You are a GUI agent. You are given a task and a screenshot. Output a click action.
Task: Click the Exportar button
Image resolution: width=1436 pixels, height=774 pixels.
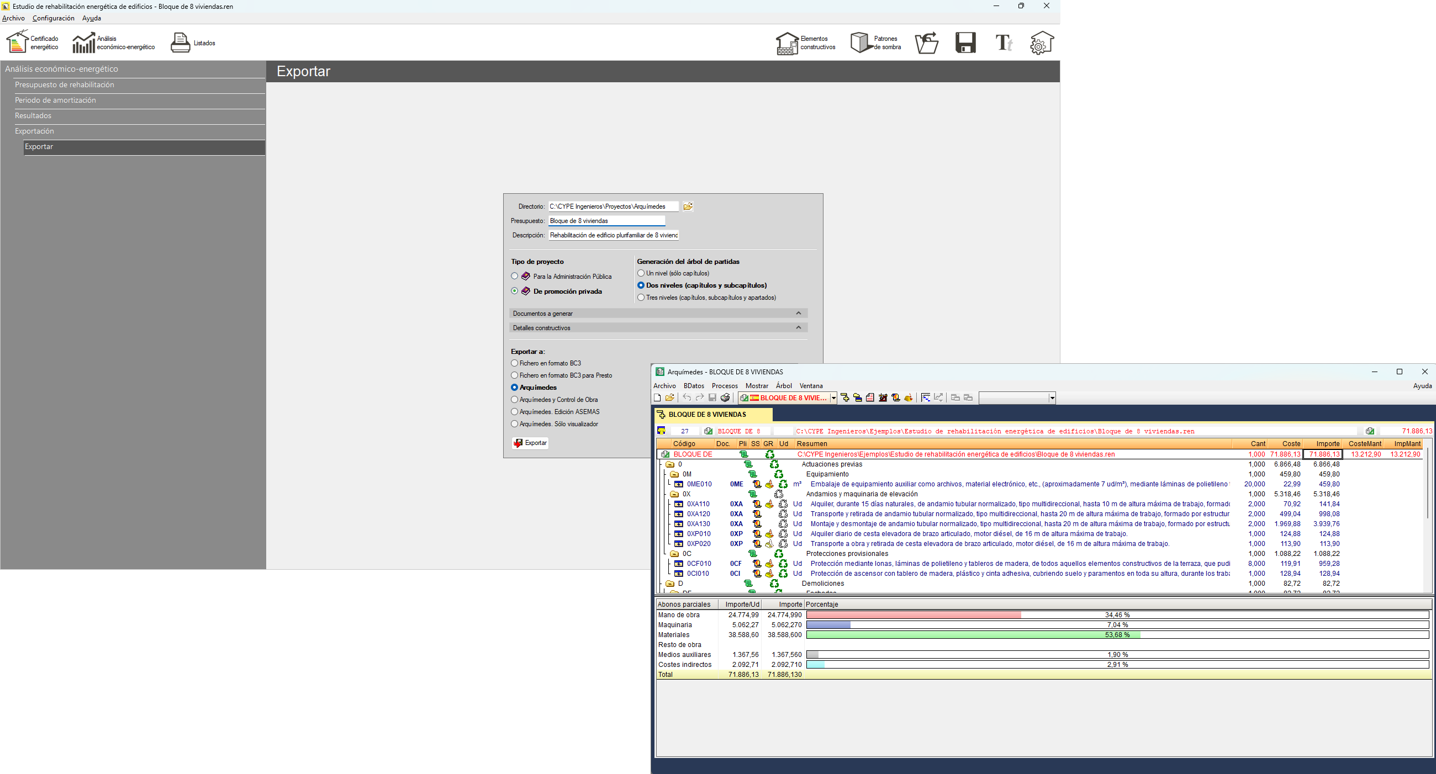pos(530,443)
